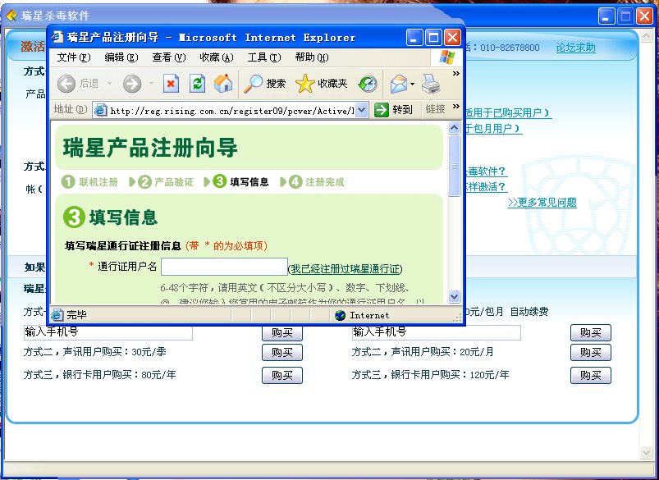Click left 输入手机号 input field
This screenshot has height=480, width=659.
click(108, 332)
